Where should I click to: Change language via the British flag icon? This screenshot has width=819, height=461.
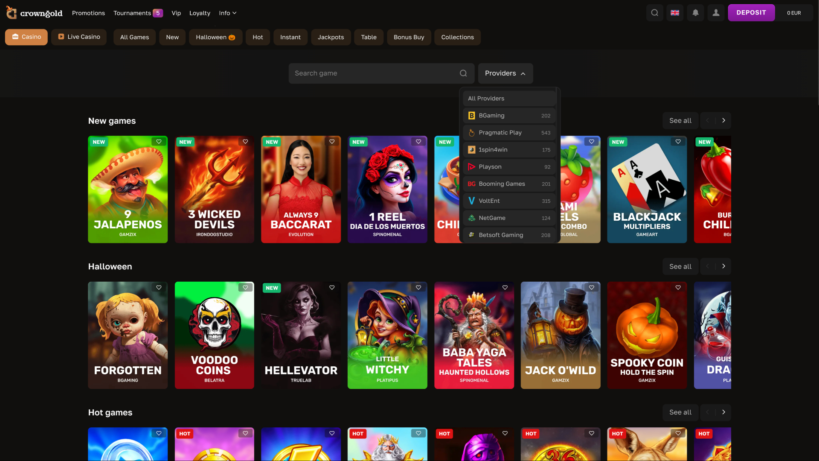675,13
